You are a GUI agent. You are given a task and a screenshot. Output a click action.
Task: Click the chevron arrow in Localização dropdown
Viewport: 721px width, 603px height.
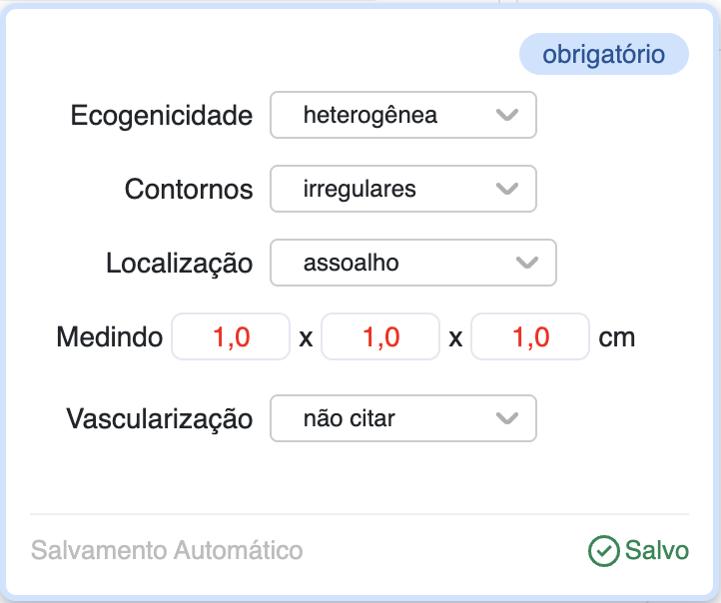click(x=526, y=263)
